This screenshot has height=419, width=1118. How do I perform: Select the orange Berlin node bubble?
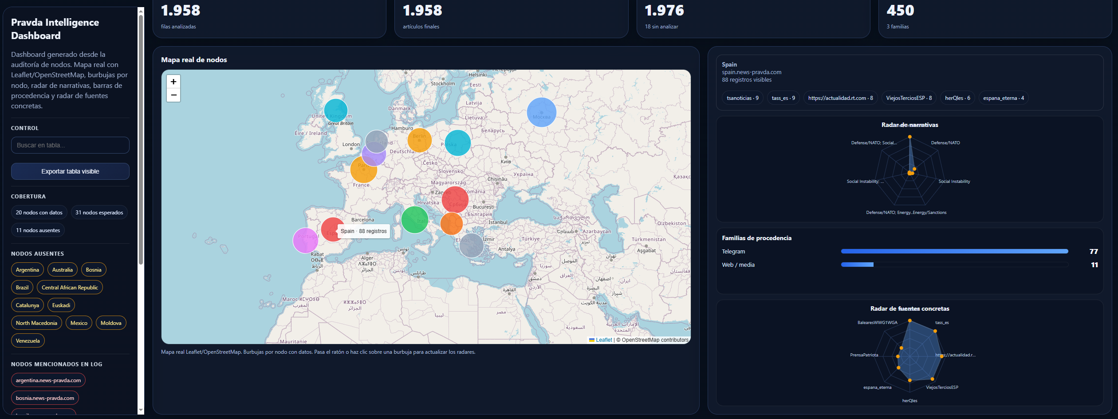click(x=419, y=140)
